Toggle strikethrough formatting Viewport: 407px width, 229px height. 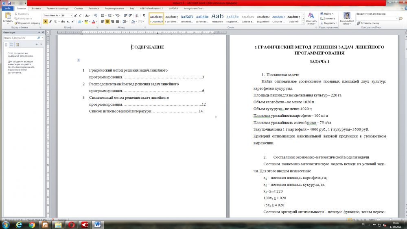pos(62,22)
